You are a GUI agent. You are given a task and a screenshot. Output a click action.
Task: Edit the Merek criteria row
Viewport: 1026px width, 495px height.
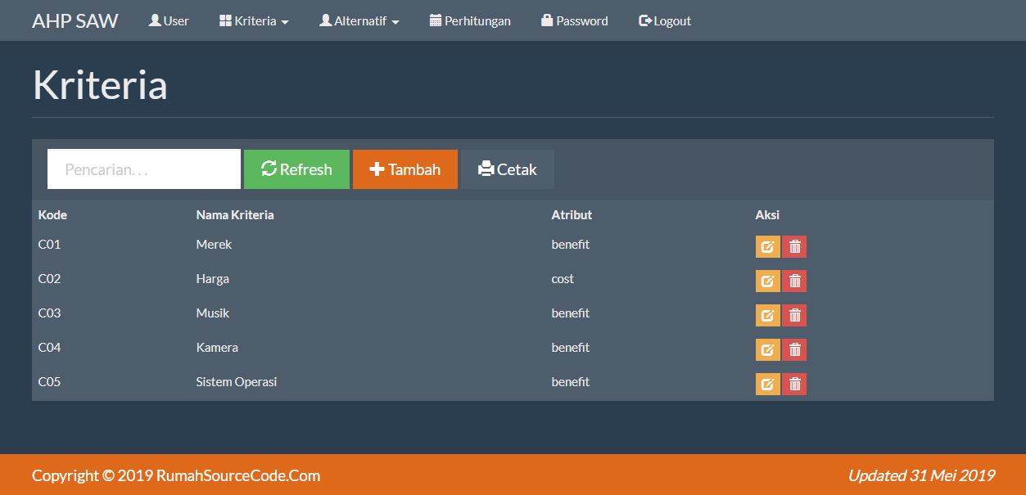click(767, 246)
